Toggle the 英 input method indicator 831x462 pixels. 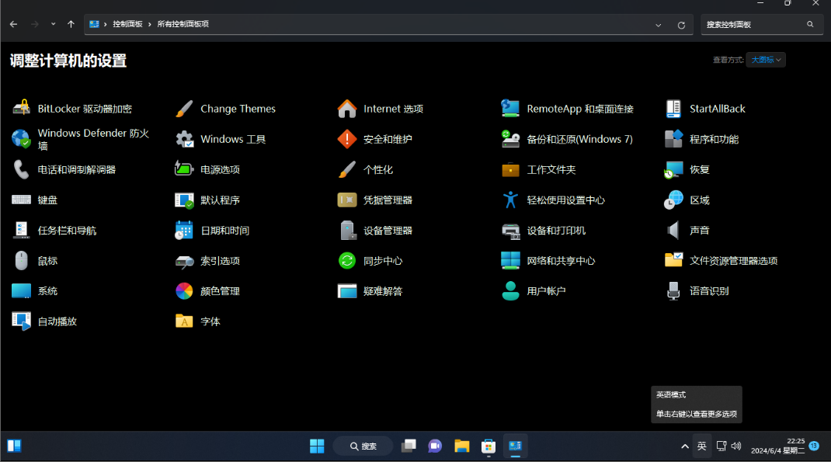click(701, 446)
